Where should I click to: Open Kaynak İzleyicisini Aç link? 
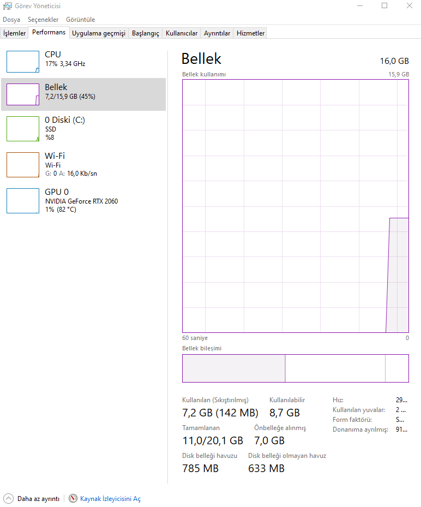click(x=110, y=498)
